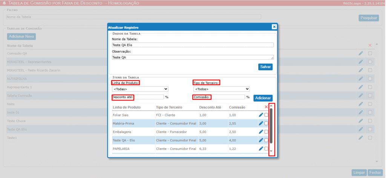Focus the Desconto até input field
Viewport: 386px width, 178px height.
[x=149, y=97]
